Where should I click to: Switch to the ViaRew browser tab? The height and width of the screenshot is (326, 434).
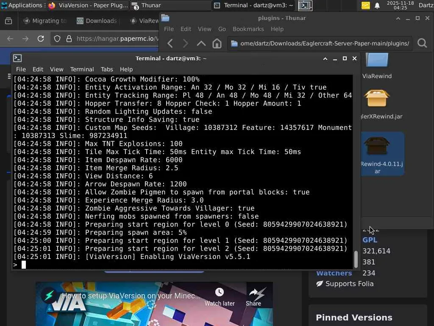tap(144, 21)
